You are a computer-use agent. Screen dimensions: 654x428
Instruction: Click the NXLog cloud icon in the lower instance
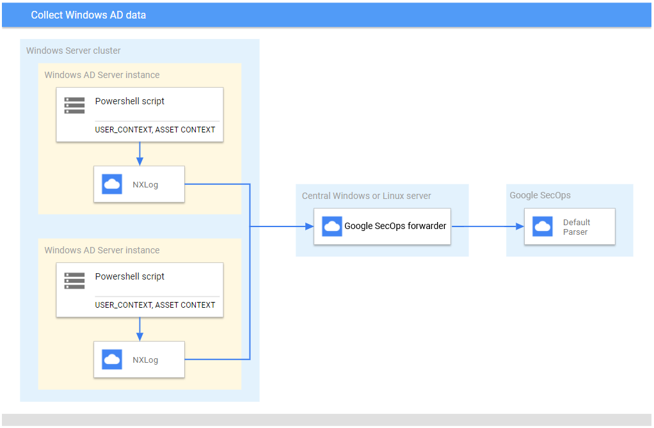[111, 359]
